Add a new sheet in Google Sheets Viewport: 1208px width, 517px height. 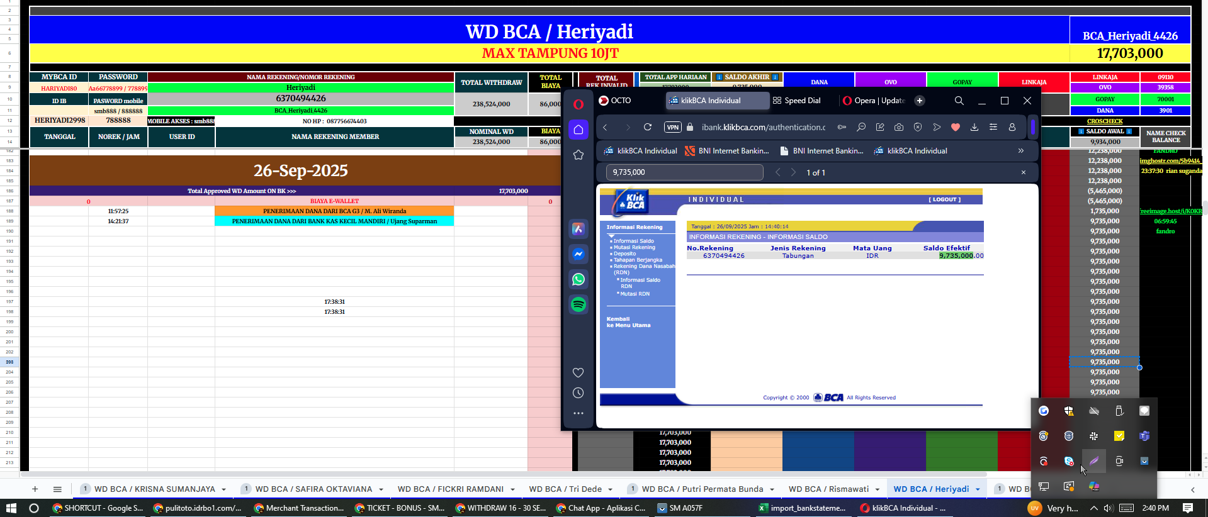35,489
